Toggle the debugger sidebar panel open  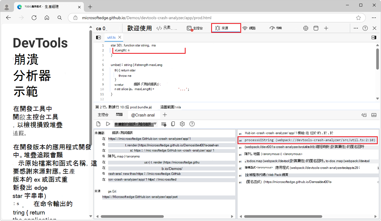click(x=374, y=37)
